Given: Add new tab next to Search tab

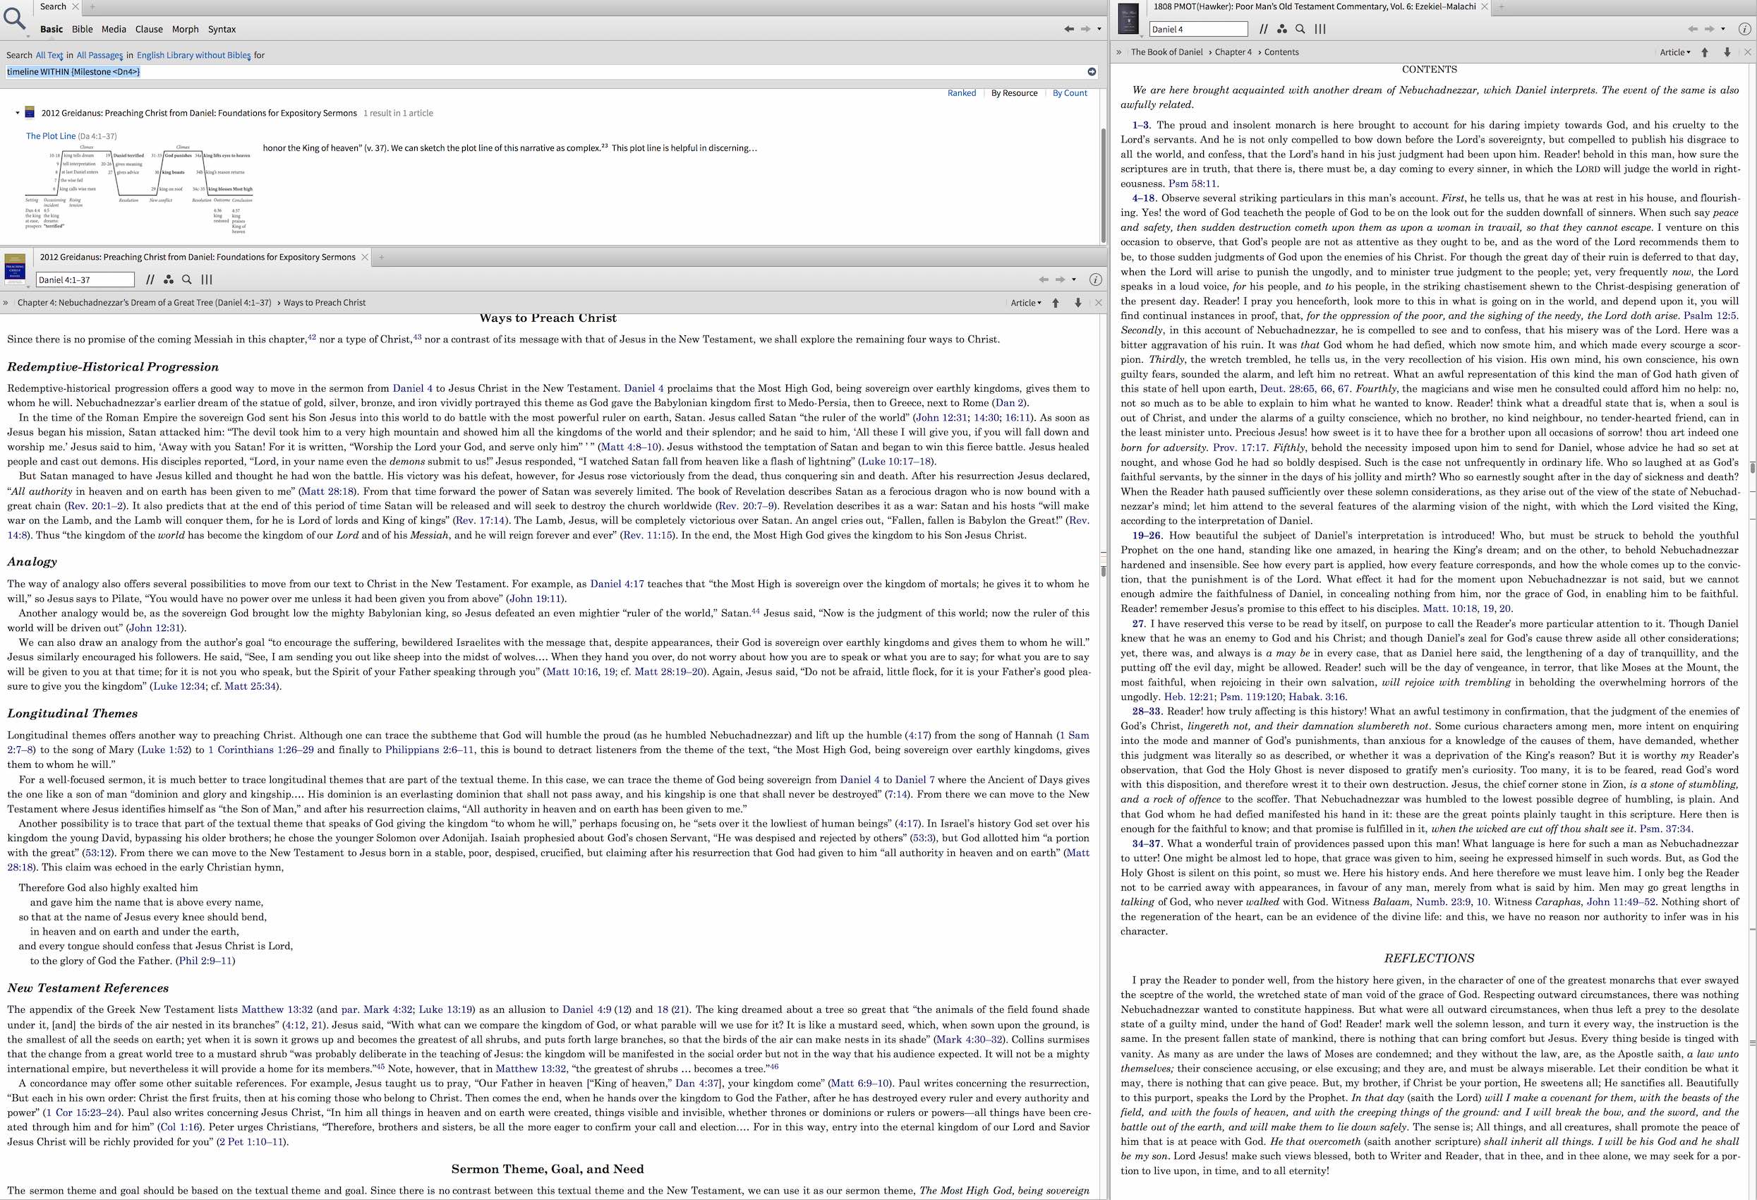Looking at the screenshot, I should [x=92, y=7].
